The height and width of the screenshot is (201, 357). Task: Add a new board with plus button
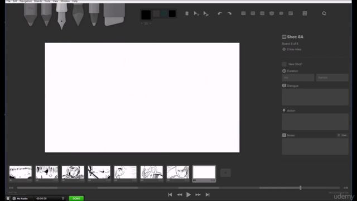pyautogui.click(x=225, y=173)
